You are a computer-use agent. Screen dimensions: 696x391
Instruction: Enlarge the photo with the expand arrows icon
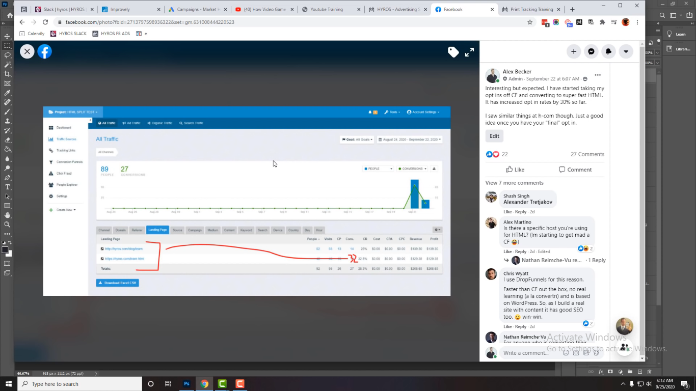469,51
